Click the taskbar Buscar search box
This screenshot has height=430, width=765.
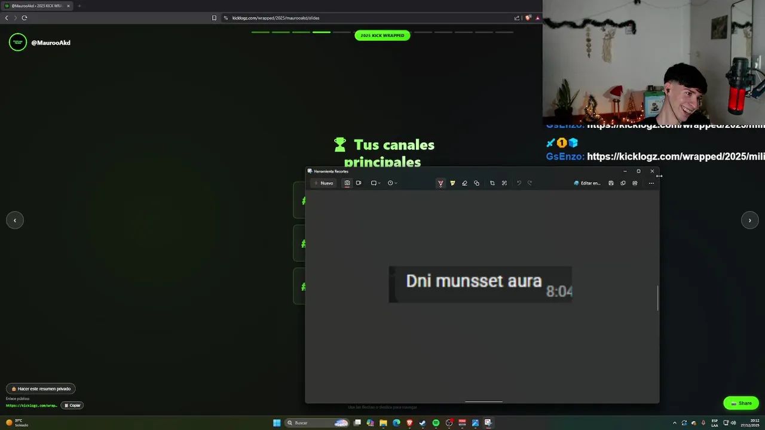(x=317, y=423)
